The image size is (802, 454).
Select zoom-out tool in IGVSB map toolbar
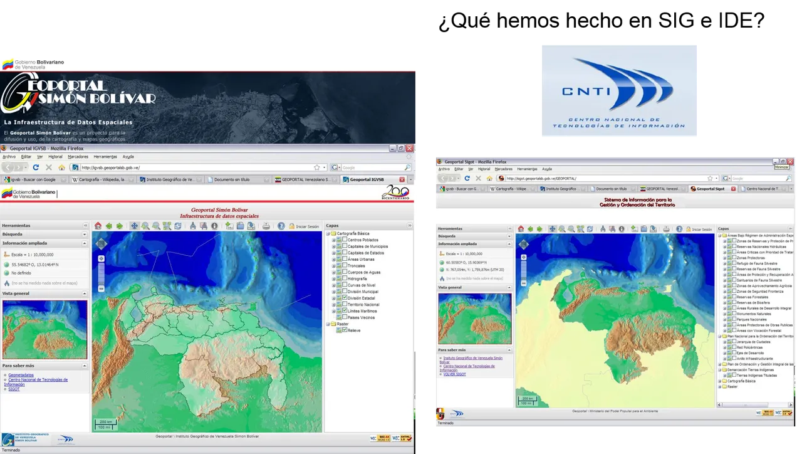pos(156,226)
